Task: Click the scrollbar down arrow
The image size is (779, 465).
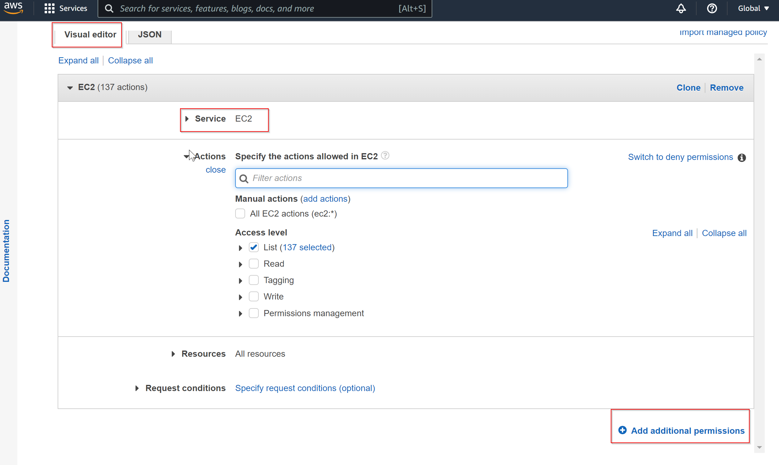Action: pyautogui.click(x=759, y=447)
